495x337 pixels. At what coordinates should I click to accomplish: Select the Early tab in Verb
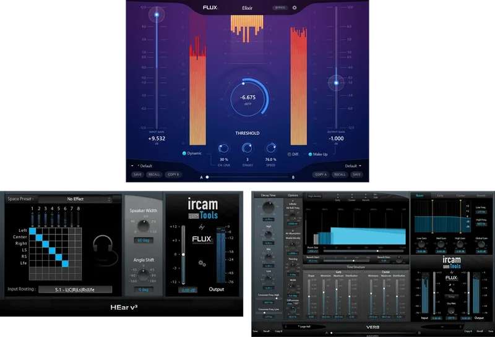click(x=440, y=195)
